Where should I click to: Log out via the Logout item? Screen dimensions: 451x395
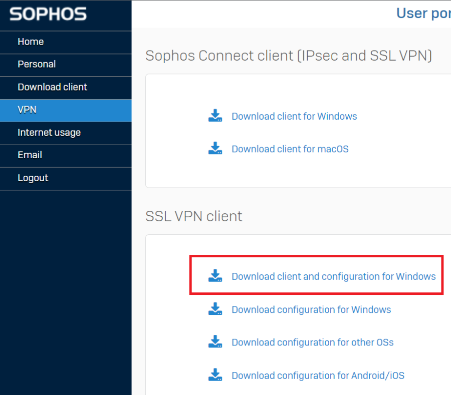tap(66, 178)
